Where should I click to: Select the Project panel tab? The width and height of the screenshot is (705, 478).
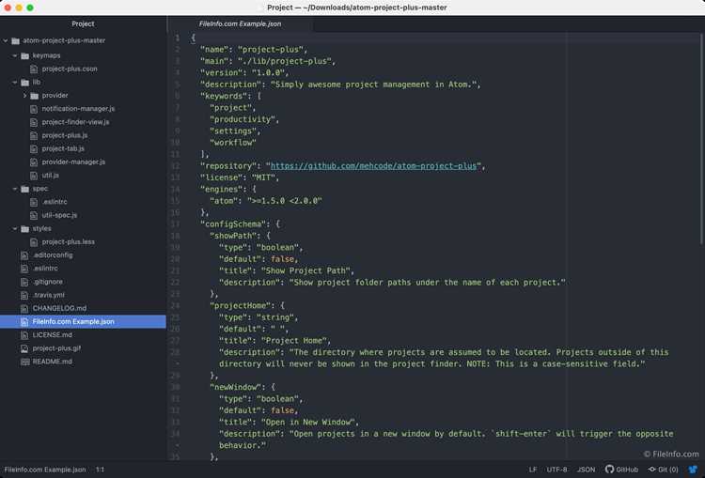click(83, 23)
